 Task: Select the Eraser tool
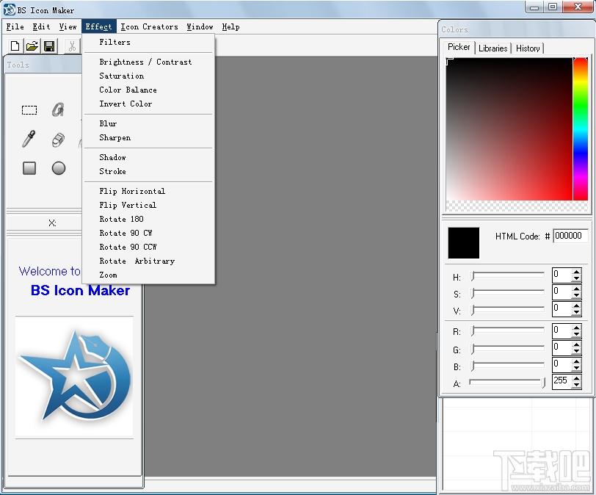57,140
